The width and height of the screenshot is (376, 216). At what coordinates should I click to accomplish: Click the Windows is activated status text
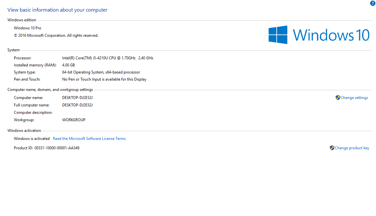click(x=32, y=139)
